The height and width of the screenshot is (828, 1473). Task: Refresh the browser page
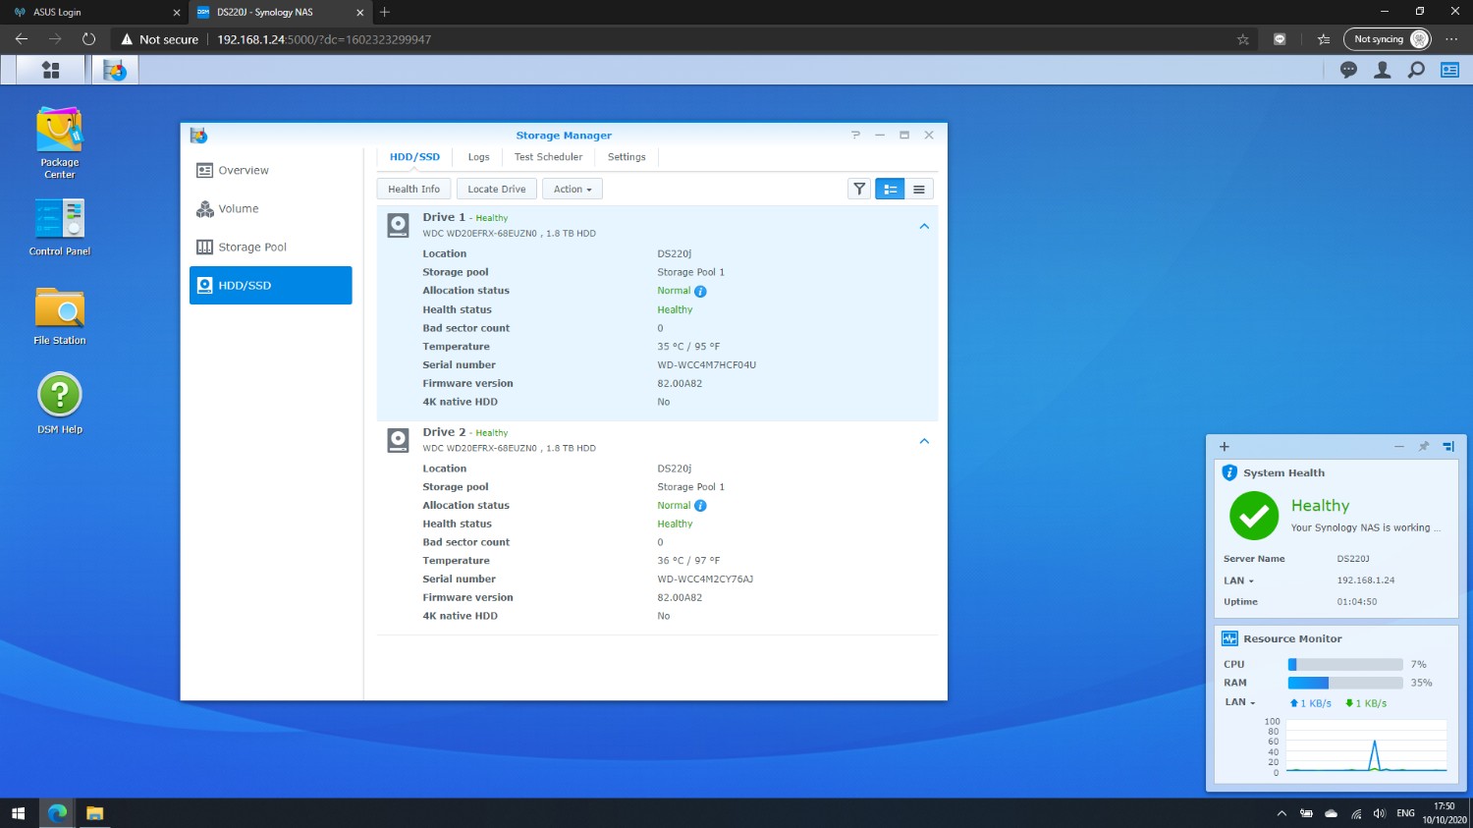click(88, 39)
